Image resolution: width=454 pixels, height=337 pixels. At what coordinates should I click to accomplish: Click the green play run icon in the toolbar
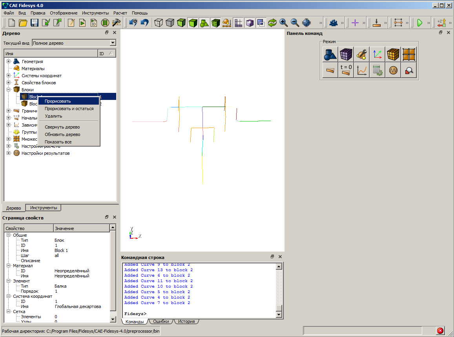tap(419, 23)
